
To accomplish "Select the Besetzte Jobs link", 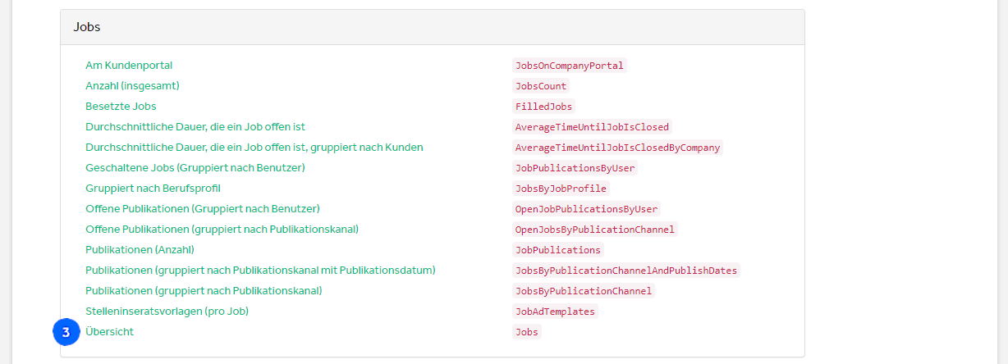I will (121, 107).
